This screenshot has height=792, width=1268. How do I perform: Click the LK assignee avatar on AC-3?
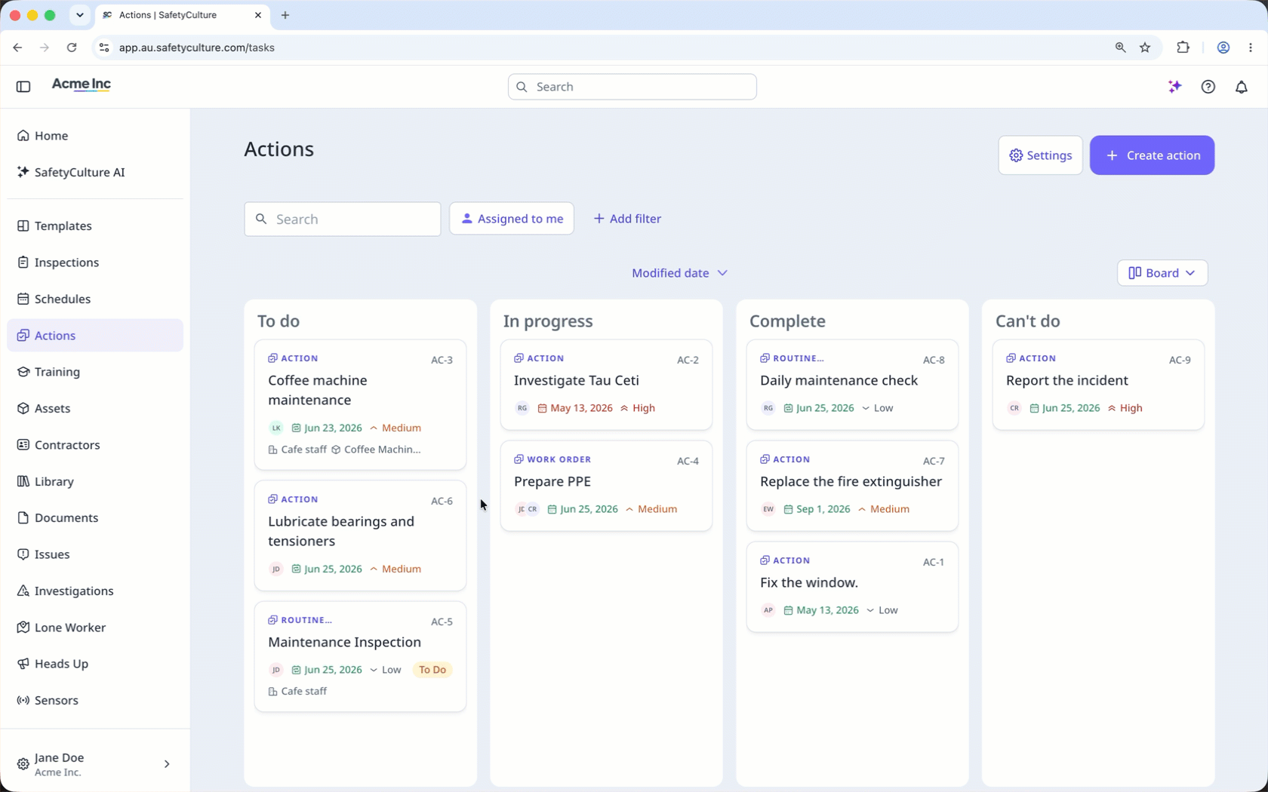276,428
